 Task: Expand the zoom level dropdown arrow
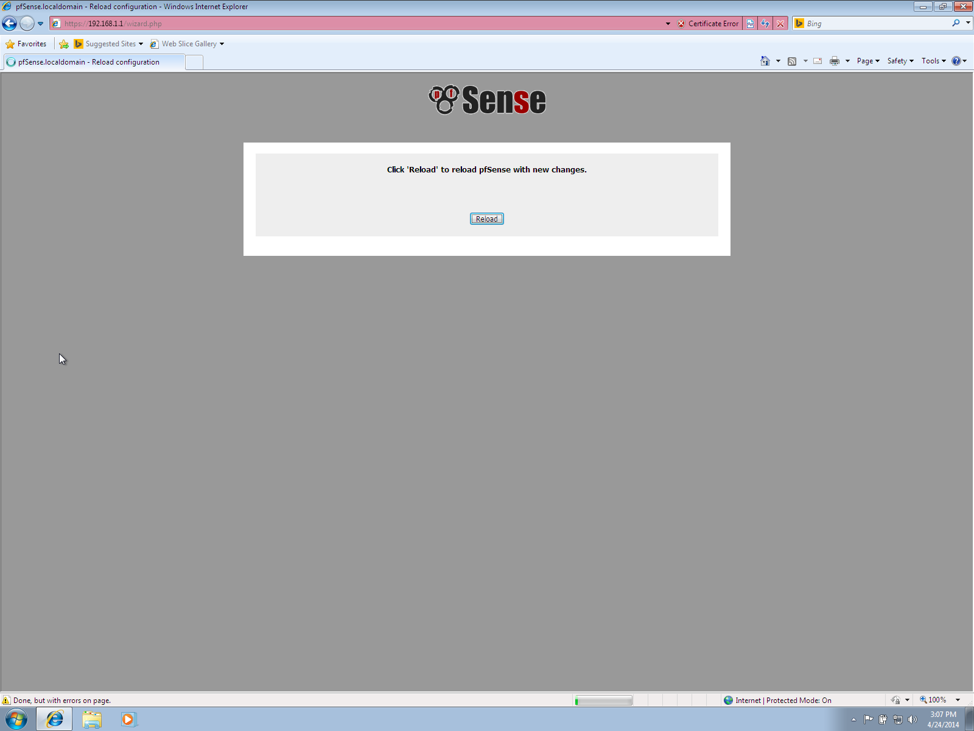(958, 700)
